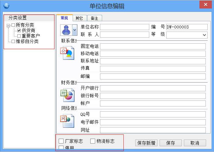Viewport: 214px width, 152px height.
Task: Toggle the 停用 checkbox at the bottom
Action: coord(61,148)
